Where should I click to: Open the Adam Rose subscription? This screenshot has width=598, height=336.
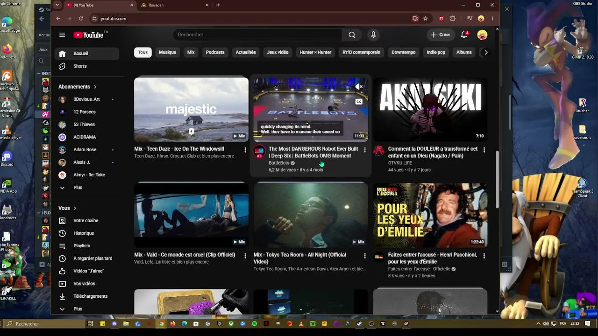87,150
